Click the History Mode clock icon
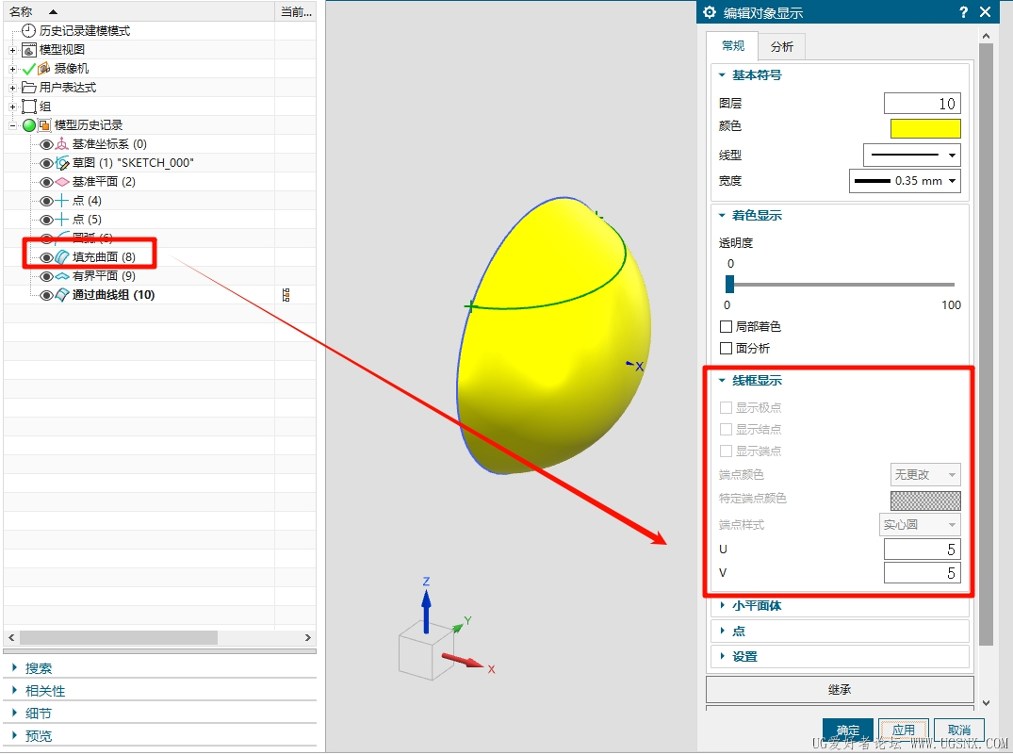Screen dimensions: 1013x755 tap(28, 30)
